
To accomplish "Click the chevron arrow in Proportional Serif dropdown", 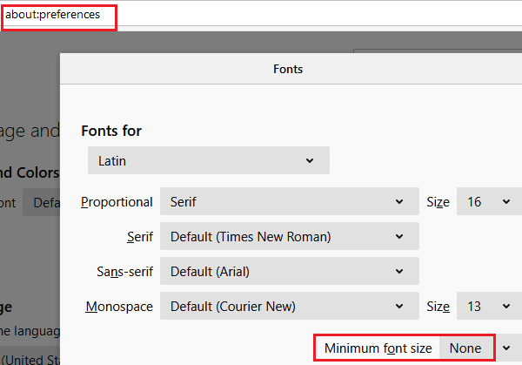I will (x=399, y=201).
